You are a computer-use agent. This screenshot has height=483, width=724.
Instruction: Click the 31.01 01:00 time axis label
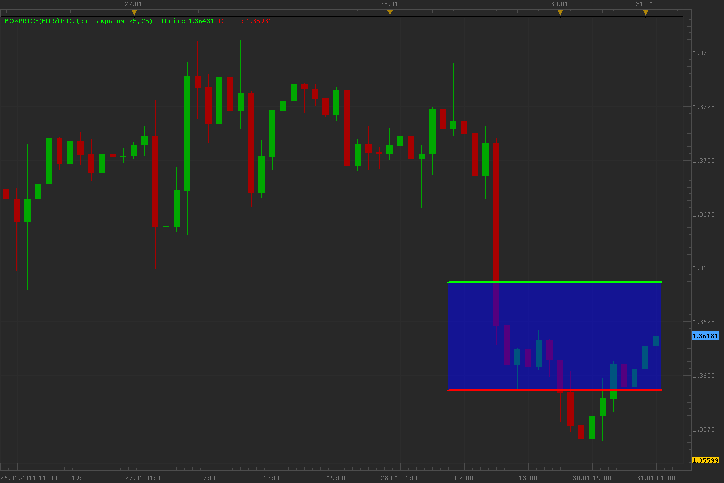pyautogui.click(x=656, y=478)
